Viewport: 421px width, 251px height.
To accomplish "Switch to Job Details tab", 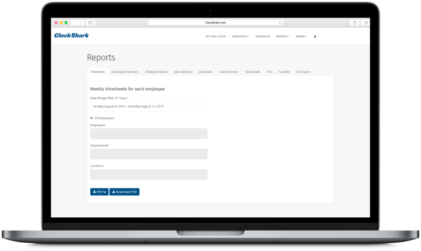I will pos(206,72).
